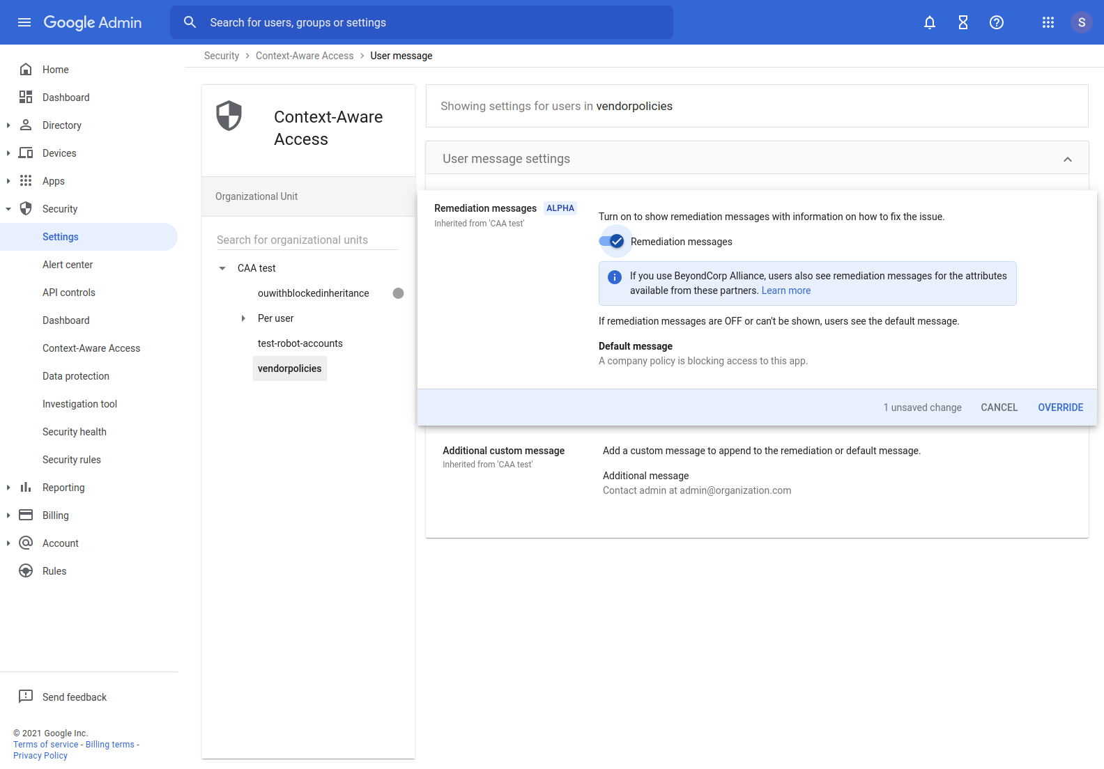
Task: Click the Send feedback icon
Action: (x=26, y=697)
